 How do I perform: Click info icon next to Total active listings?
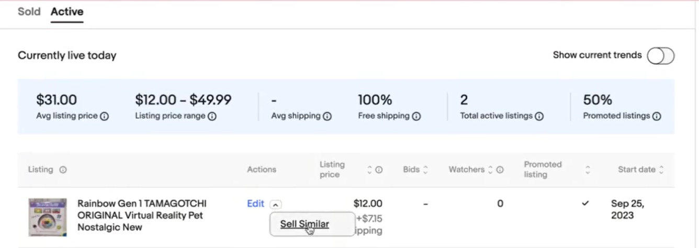tap(539, 116)
